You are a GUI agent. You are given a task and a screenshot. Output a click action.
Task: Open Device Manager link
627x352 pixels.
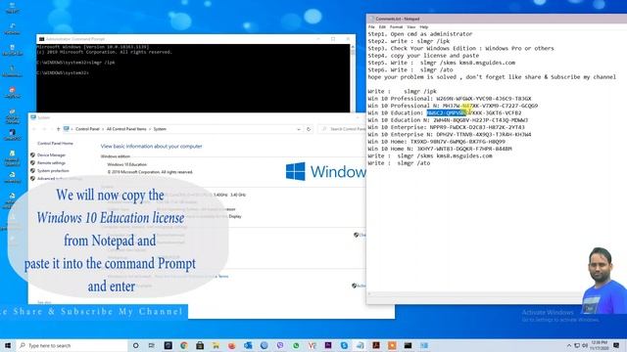51,154
